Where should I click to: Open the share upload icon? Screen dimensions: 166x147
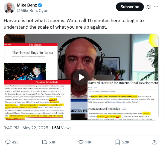(x=154, y=142)
